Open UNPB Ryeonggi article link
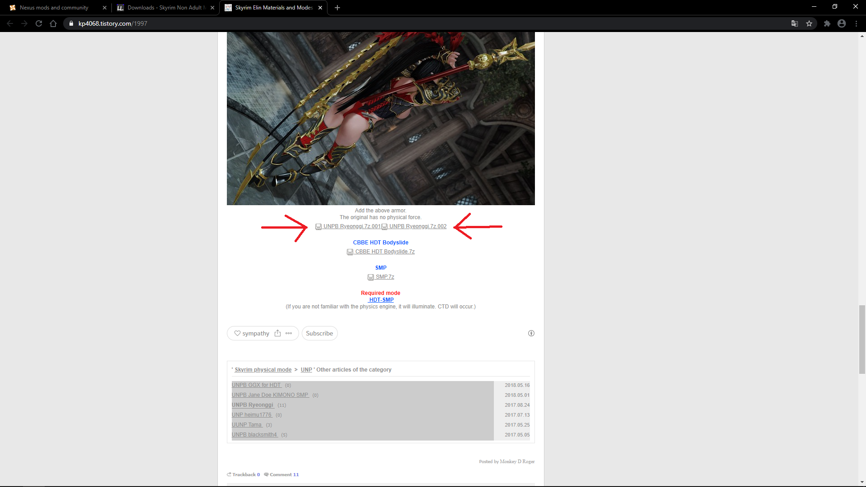This screenshot has width=866, height=487. click(x=253, y=405)
